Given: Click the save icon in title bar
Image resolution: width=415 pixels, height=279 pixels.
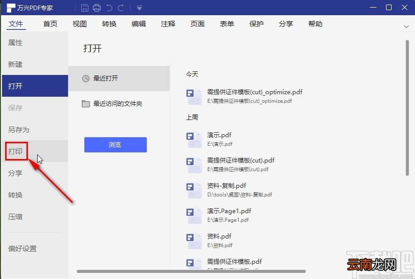Looking at the screenshot, I should tap(85, 8).
